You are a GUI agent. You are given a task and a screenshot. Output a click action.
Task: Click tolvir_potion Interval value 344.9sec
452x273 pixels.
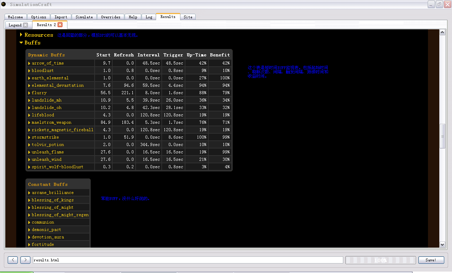click(150, 145)
